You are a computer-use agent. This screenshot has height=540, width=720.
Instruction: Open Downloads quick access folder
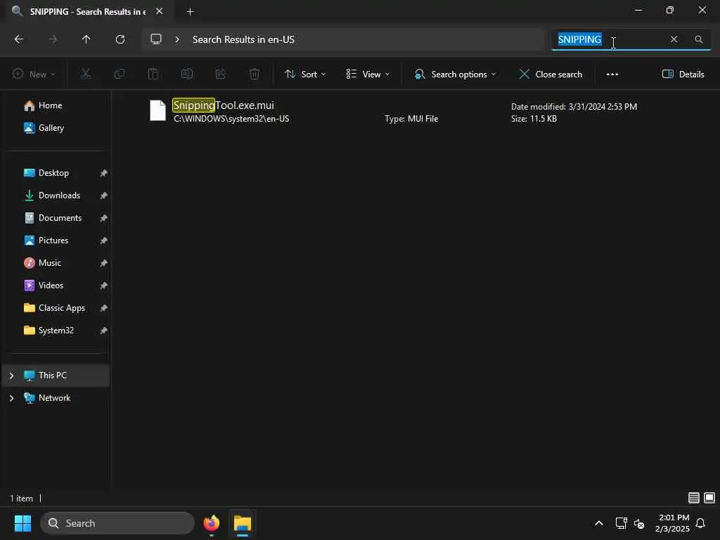tap(59, 195)
